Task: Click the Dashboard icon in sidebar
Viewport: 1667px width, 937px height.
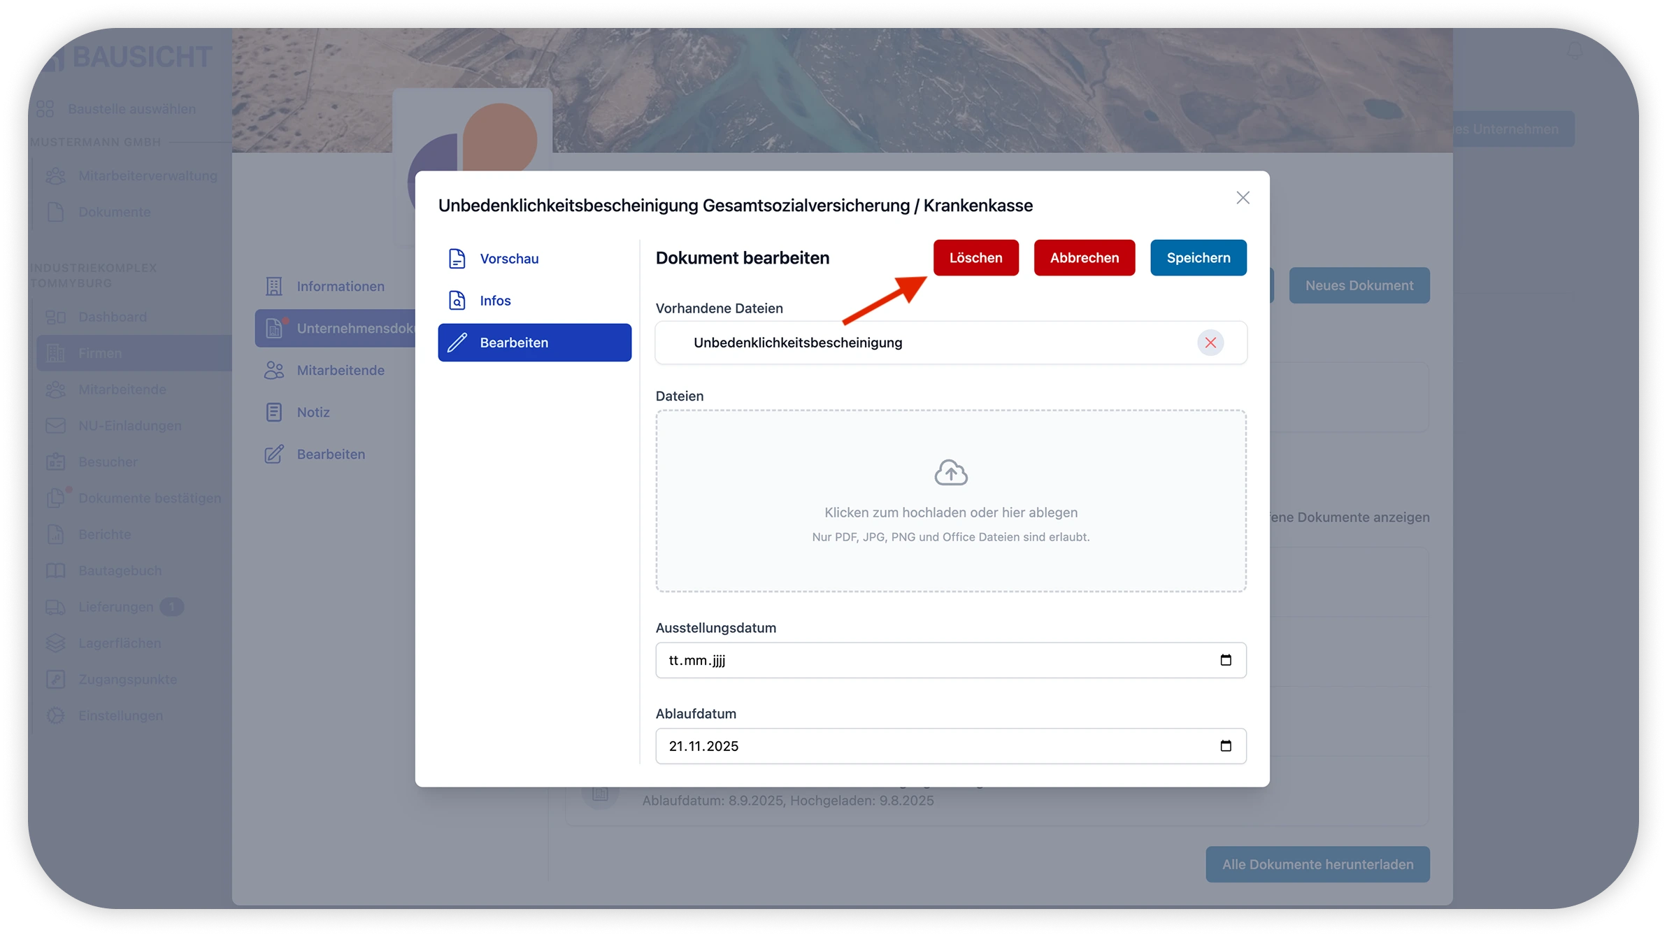Action: tap(55, 317)
